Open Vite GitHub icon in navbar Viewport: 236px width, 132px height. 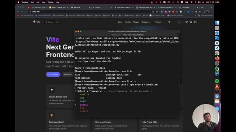195,22
